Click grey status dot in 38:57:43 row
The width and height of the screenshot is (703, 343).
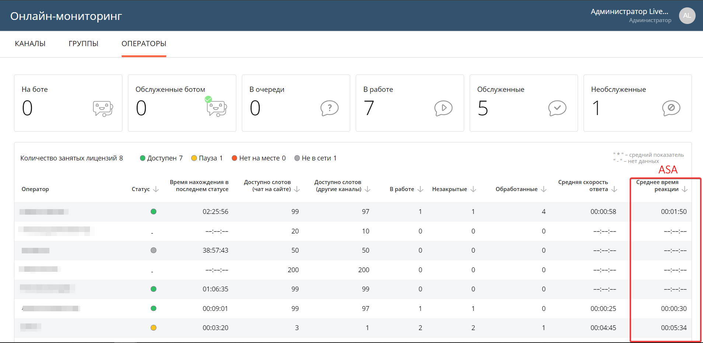click(x=154, y=250)
